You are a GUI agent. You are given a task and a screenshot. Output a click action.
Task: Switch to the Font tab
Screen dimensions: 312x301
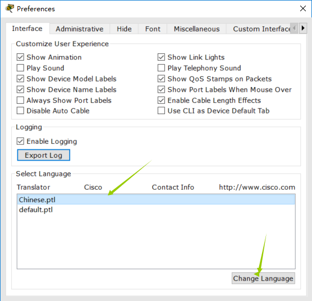[153, 29]
